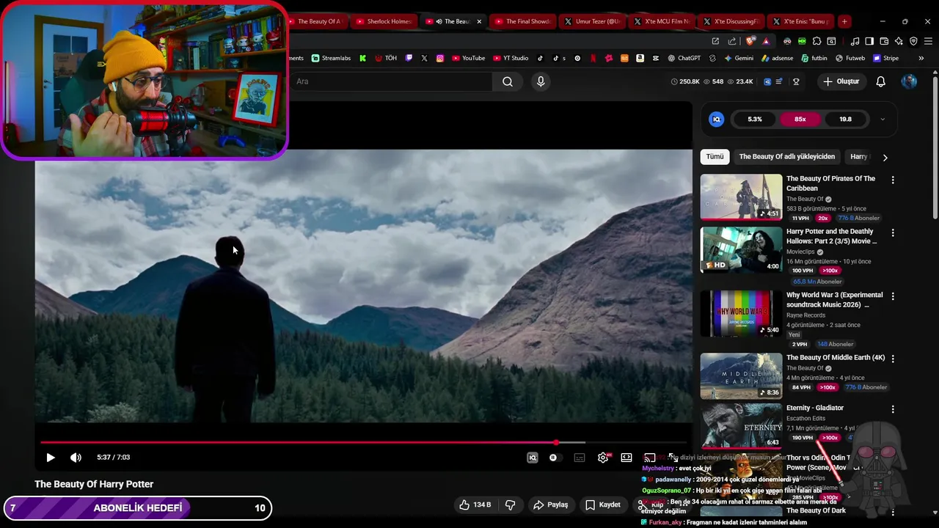Open the ChatGPT bookmark
939x528 pixels.
(x=684, y=58)
